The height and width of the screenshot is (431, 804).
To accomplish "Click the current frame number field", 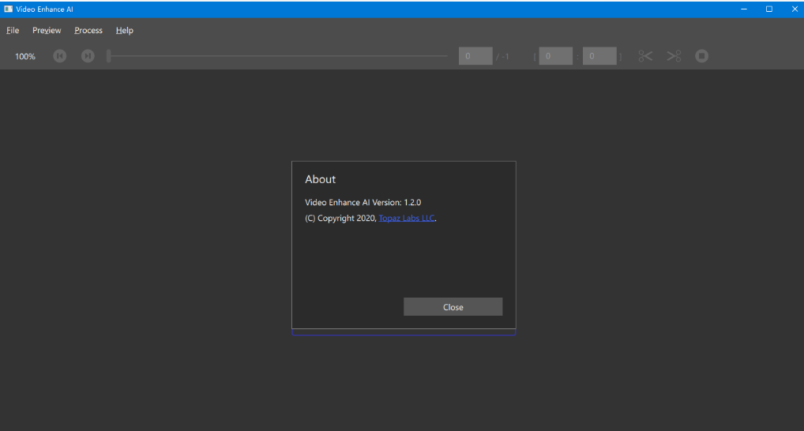I will [x=475, y=56].
